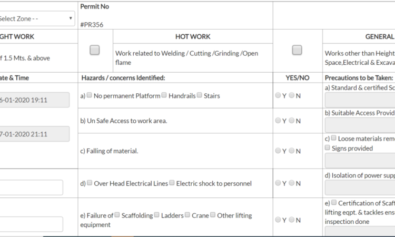Viewport: 395px width, 237px height.
Task: Check the Loose materials removed checkbox
Action: point(334,138)
